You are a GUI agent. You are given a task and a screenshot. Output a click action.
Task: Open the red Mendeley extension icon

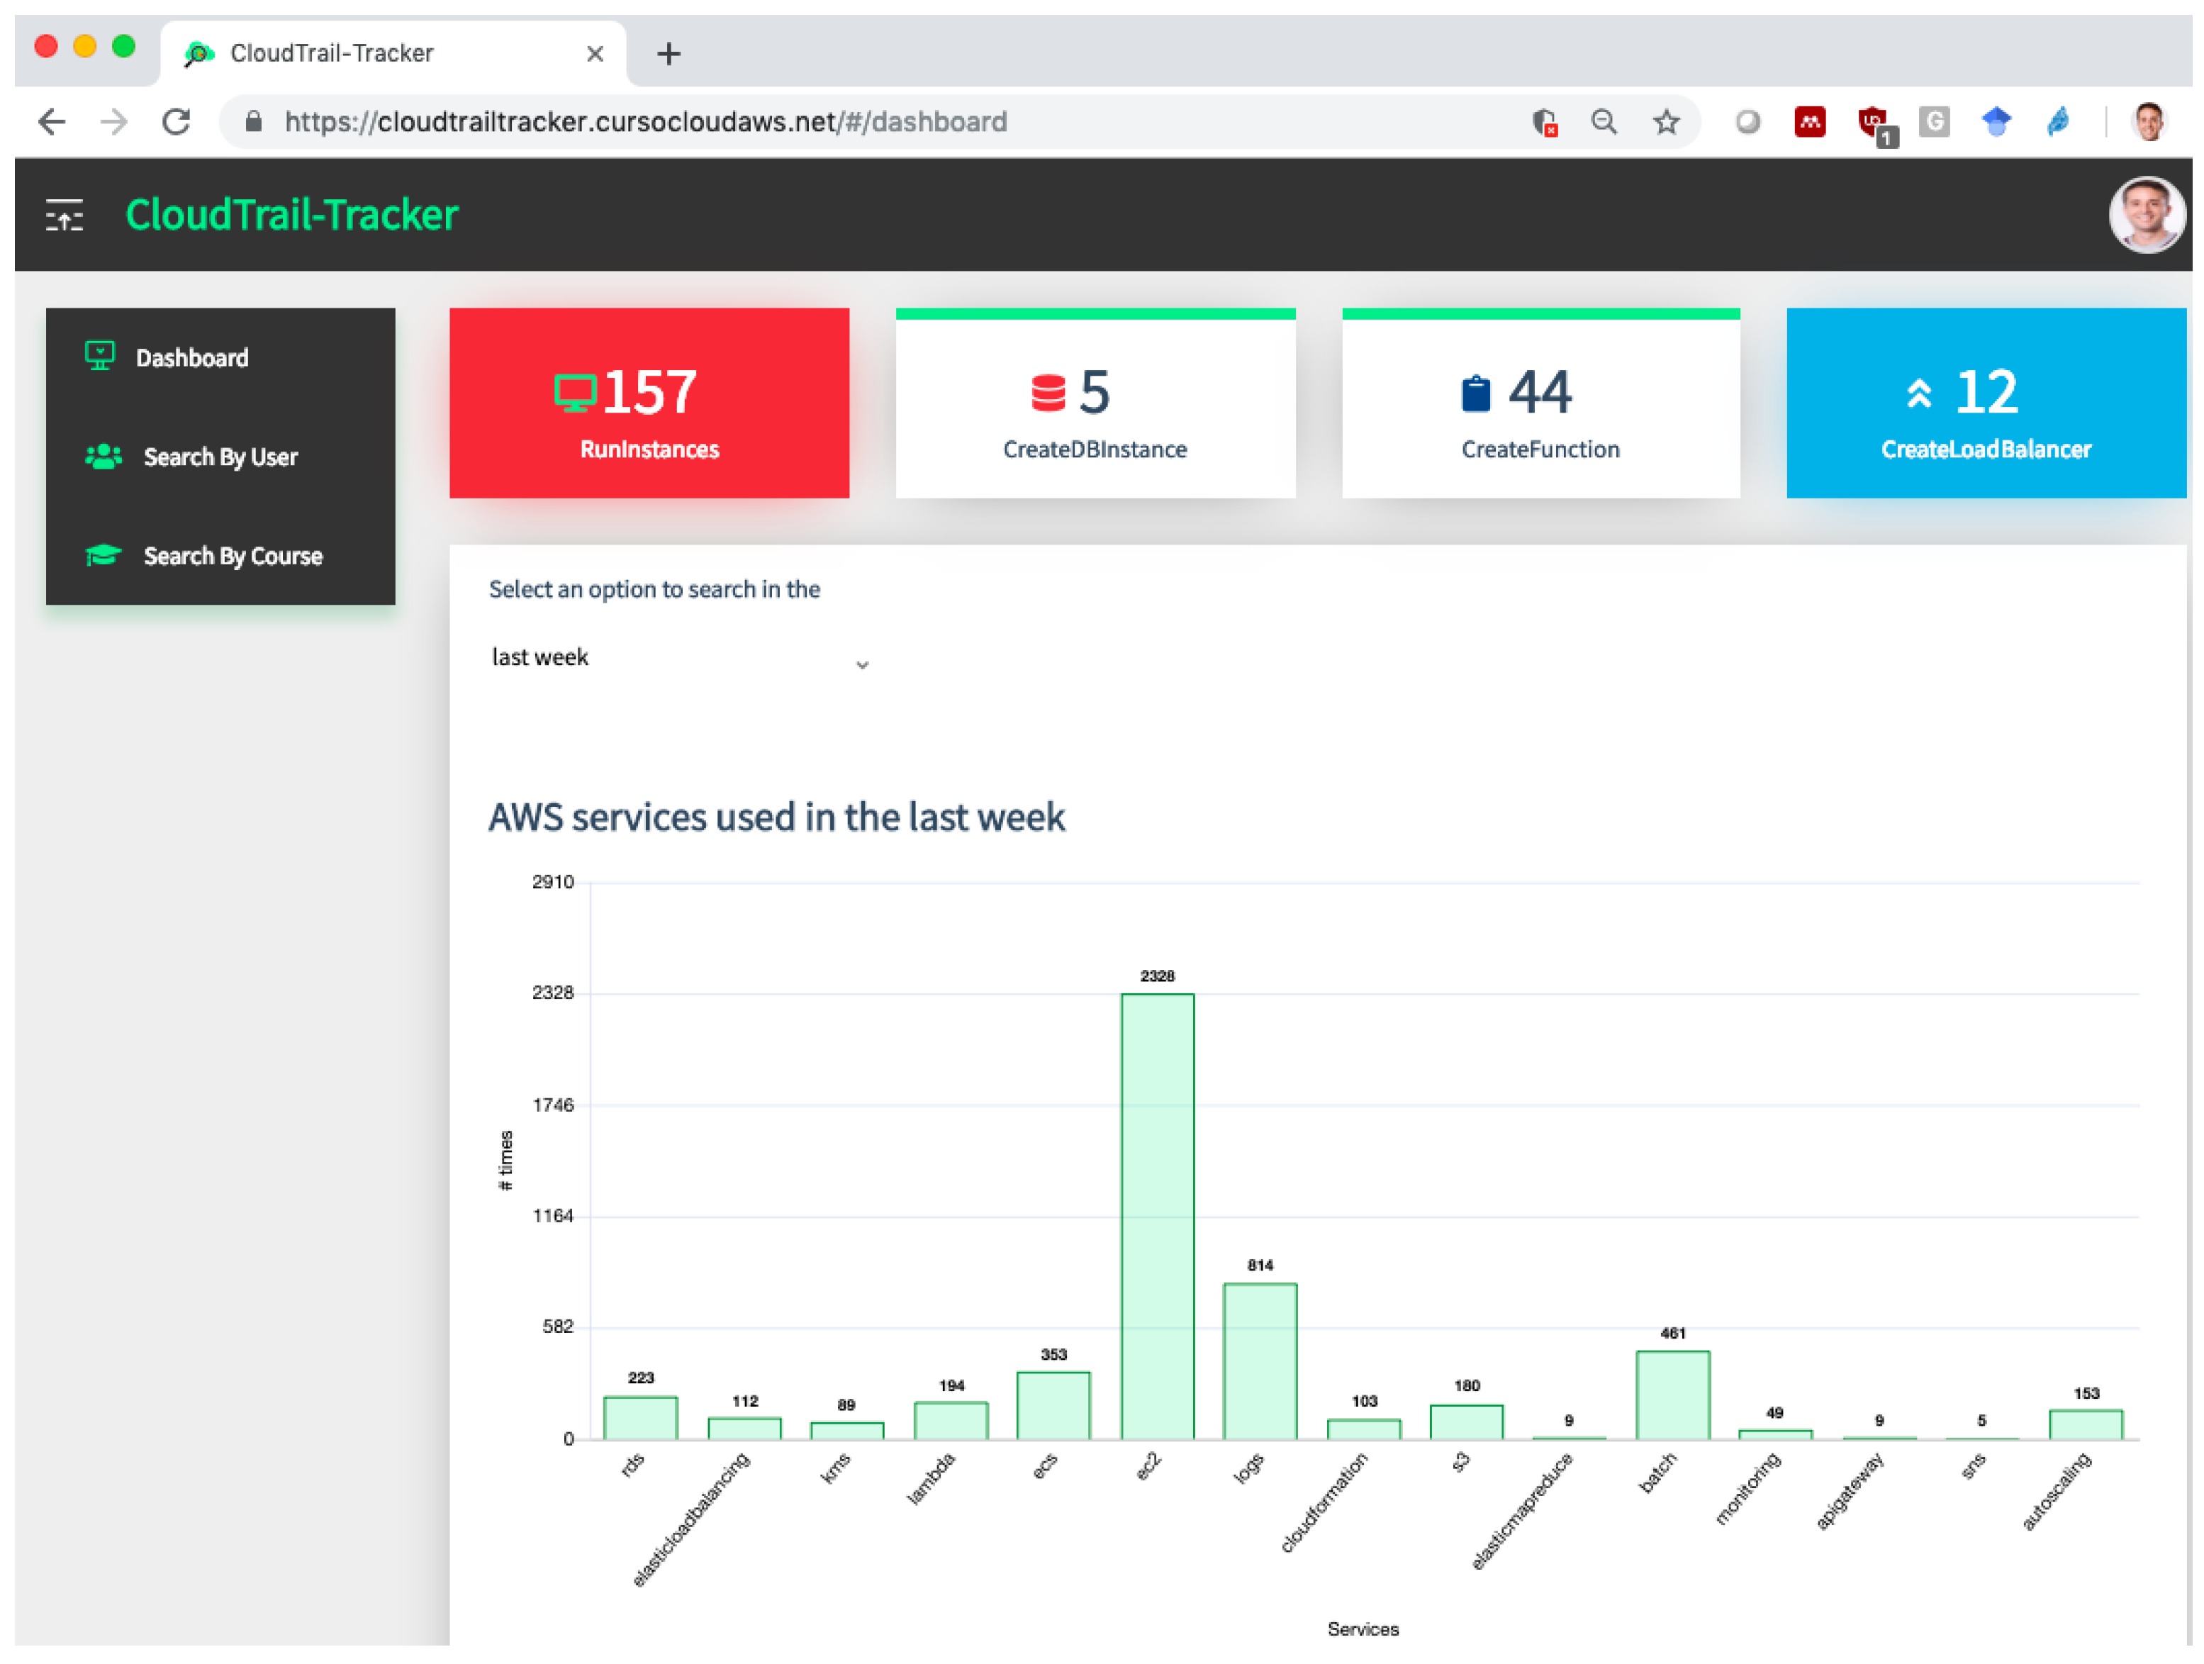tap(1809, 121)
